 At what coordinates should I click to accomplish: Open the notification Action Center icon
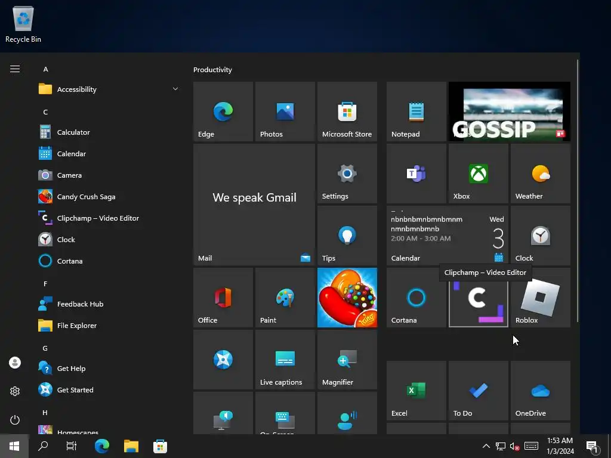[592, 446]
